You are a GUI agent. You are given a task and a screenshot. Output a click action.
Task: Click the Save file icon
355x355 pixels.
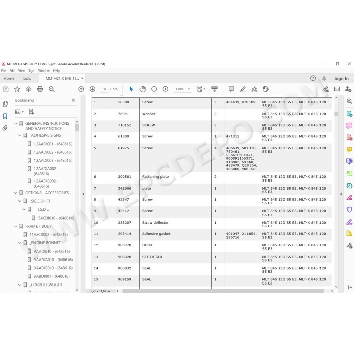point(6,89)
